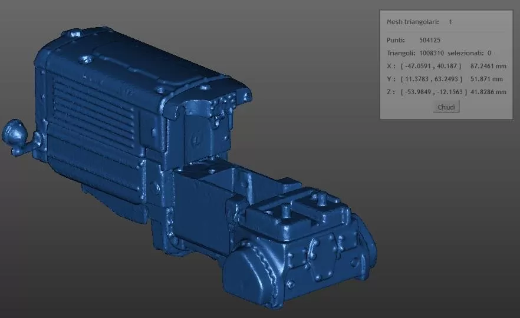Viewport: 520px width, 318px height.
Task: Click the Z range values
Action: pos(433,92)
